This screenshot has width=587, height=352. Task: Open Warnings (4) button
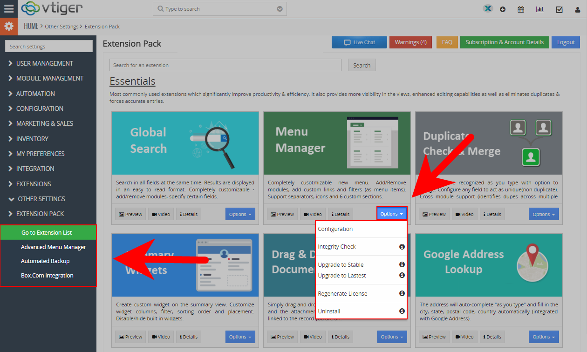(410, 42)
